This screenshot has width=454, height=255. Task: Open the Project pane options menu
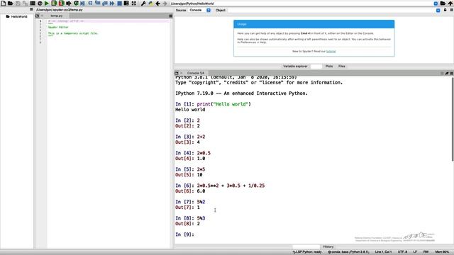pyautogui.click(x=31, y=9)
